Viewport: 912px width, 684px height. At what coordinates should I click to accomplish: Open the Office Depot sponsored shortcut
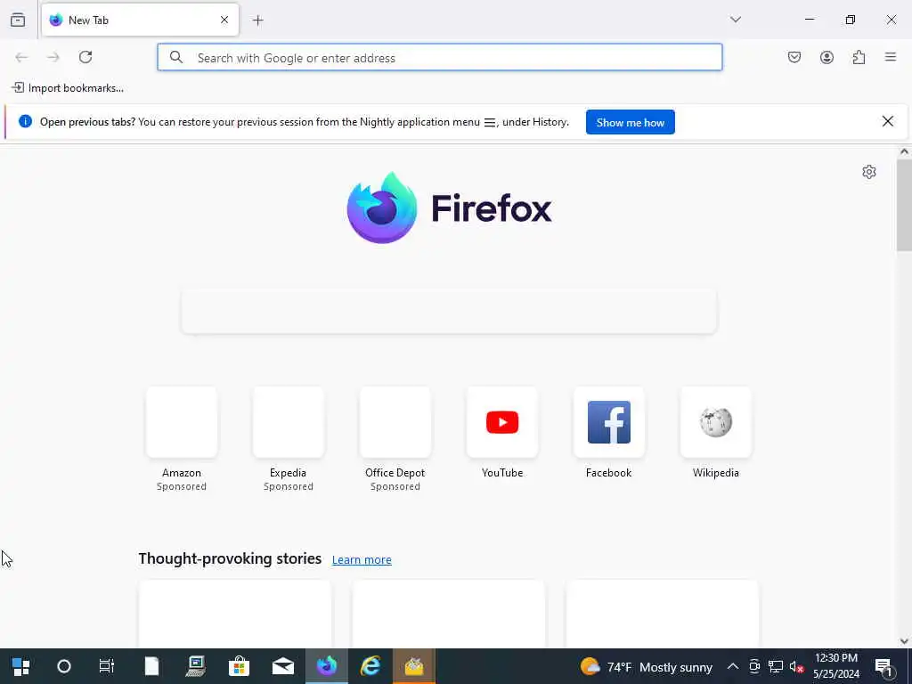(395, 439)
